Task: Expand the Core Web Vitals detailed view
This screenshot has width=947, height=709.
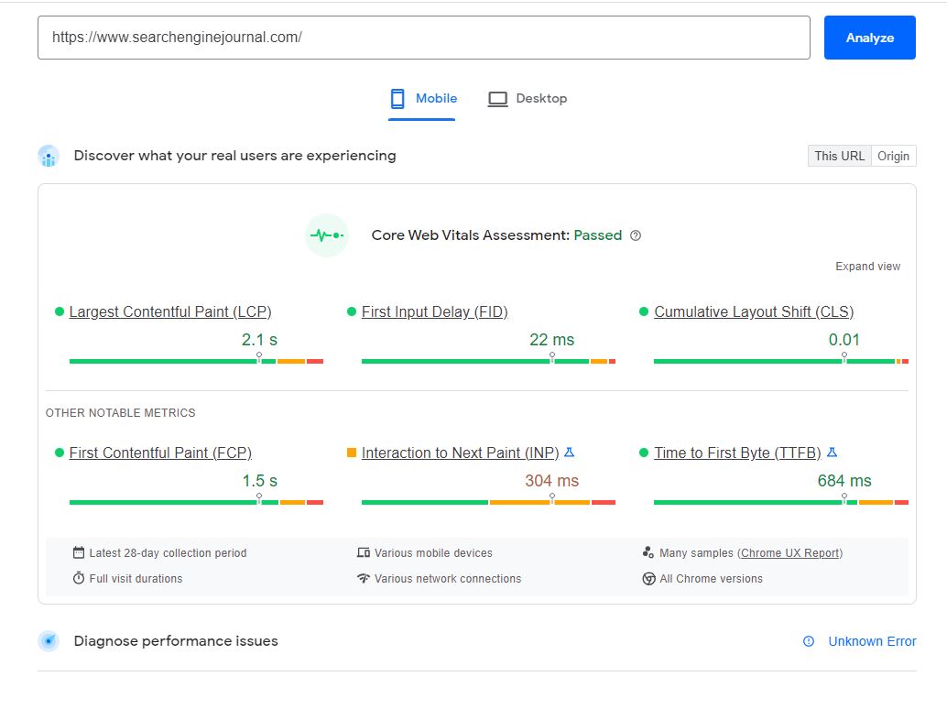Action: click(867, 266)
